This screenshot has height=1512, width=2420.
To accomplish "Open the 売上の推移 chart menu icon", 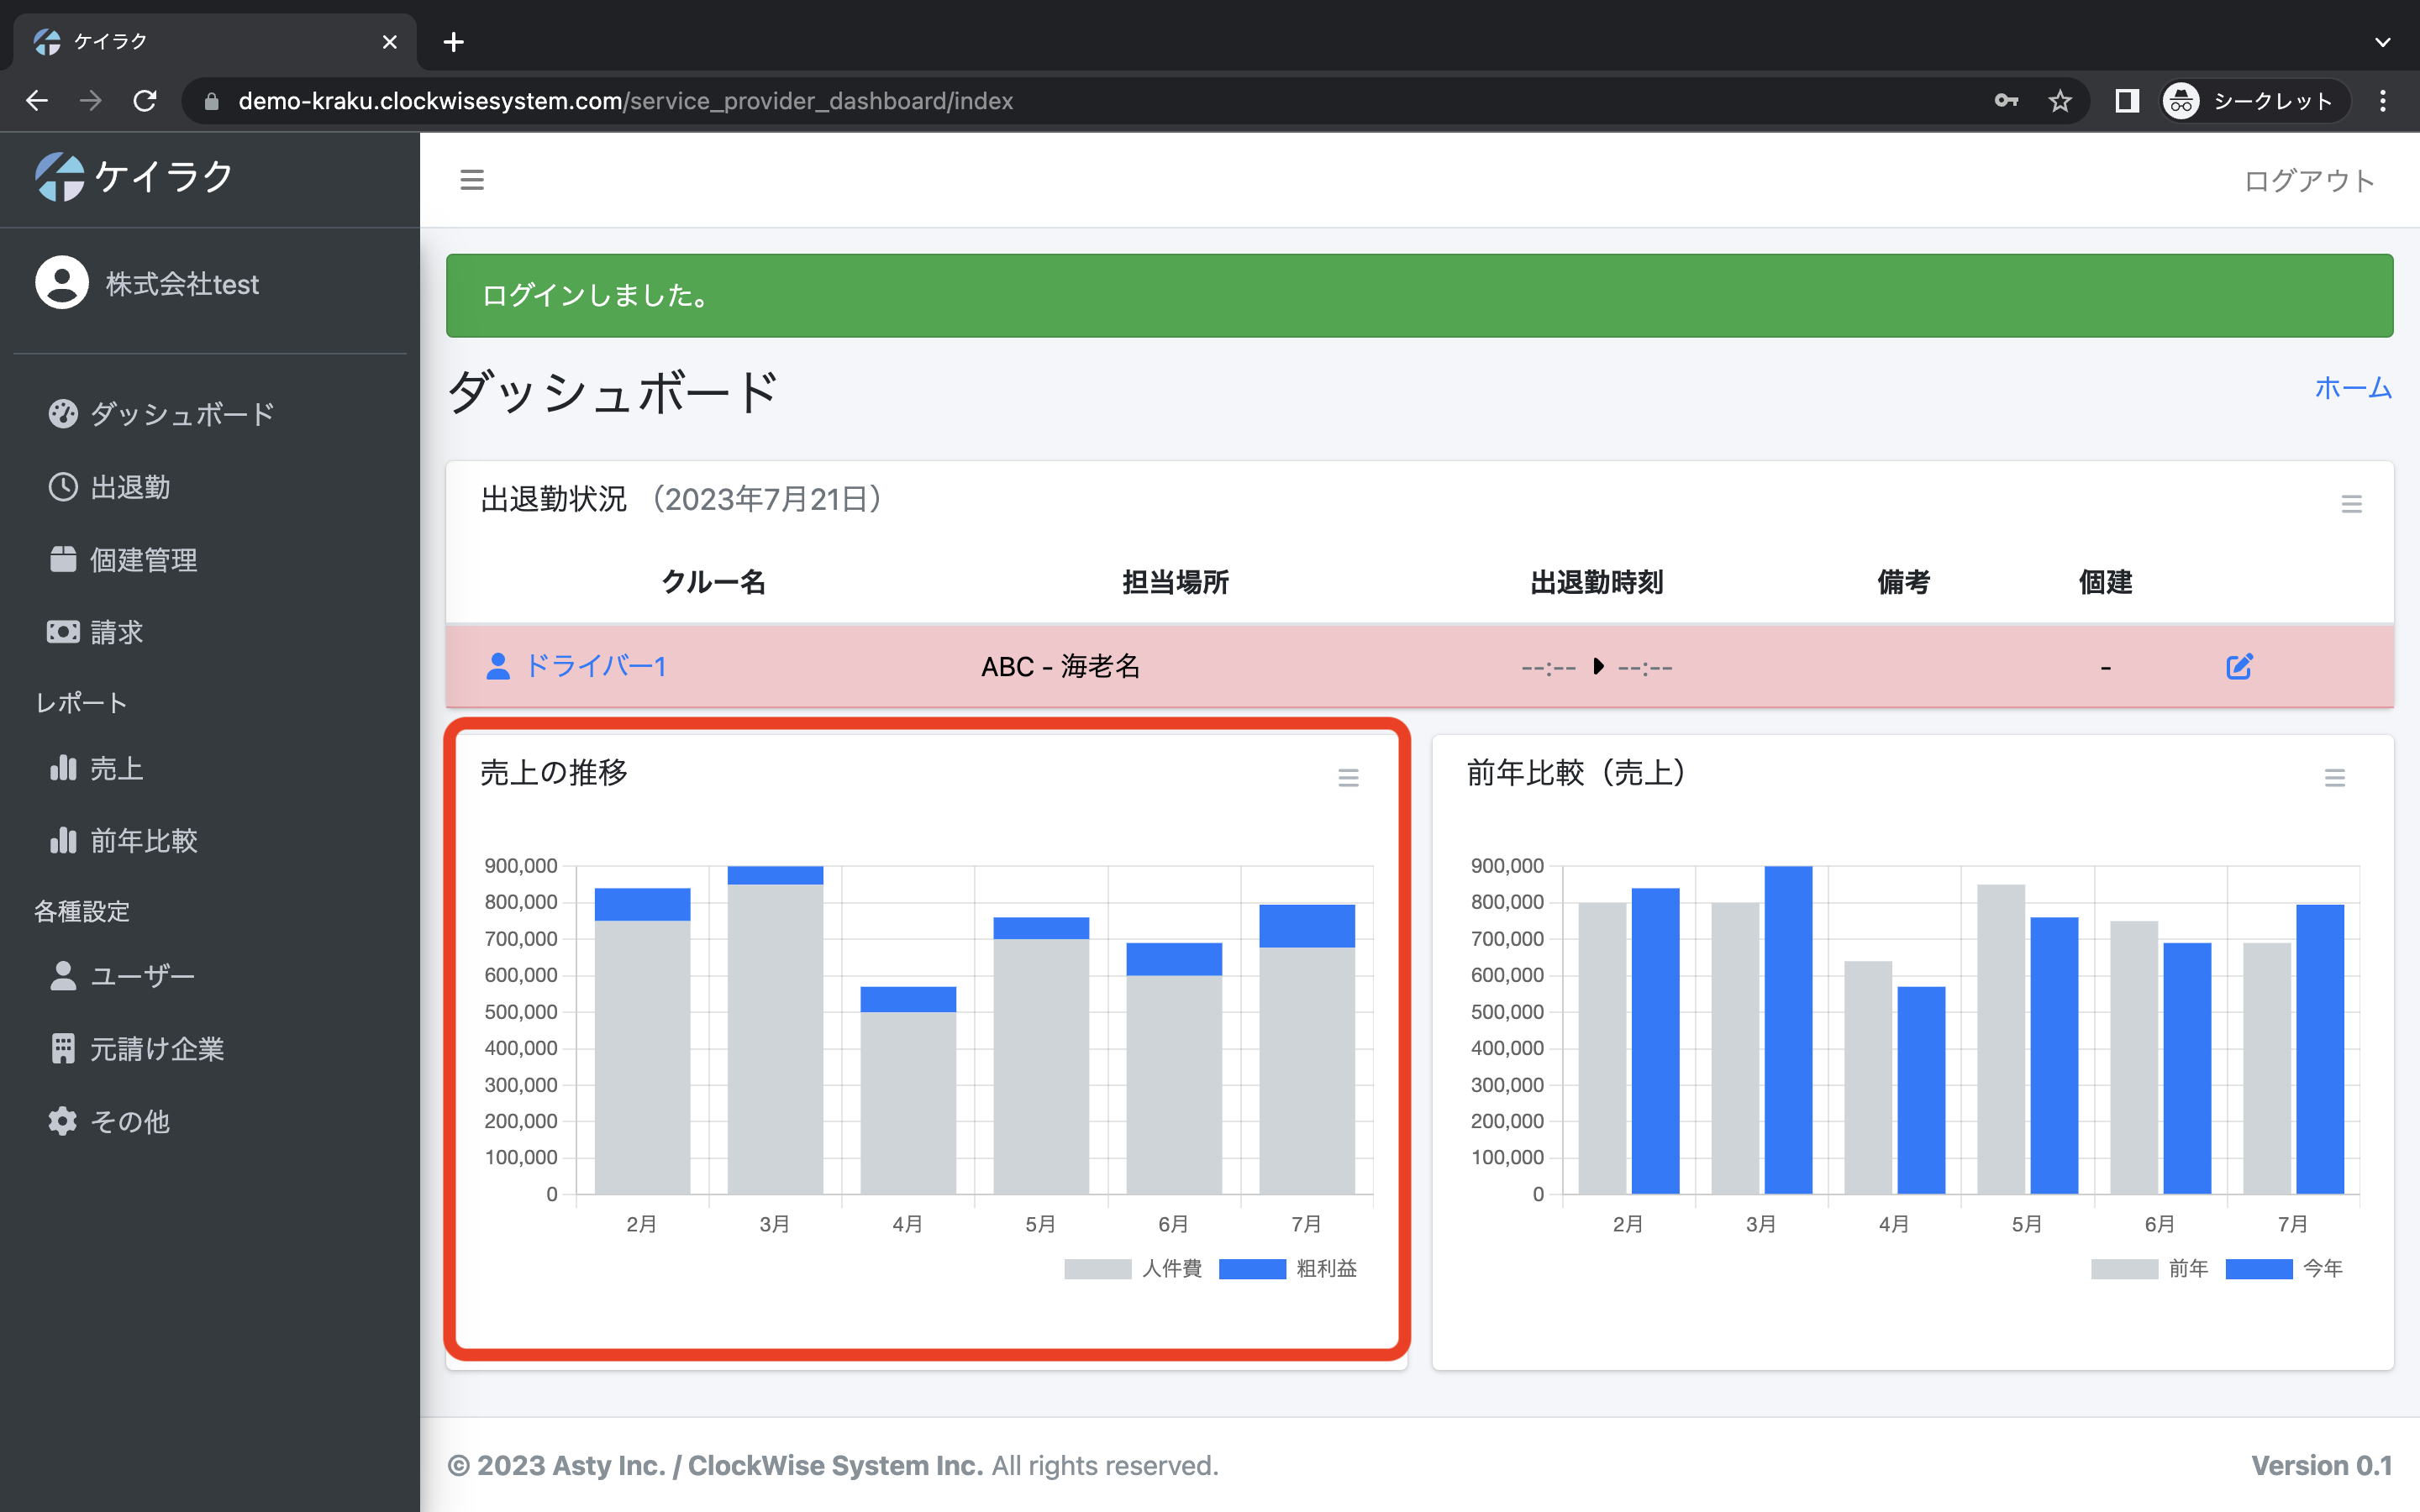I will point(1348,777).
